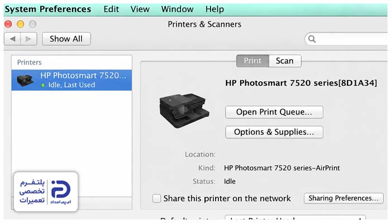391x223 pixels.
Task: Open the Help menu
Action: point(214,9)
